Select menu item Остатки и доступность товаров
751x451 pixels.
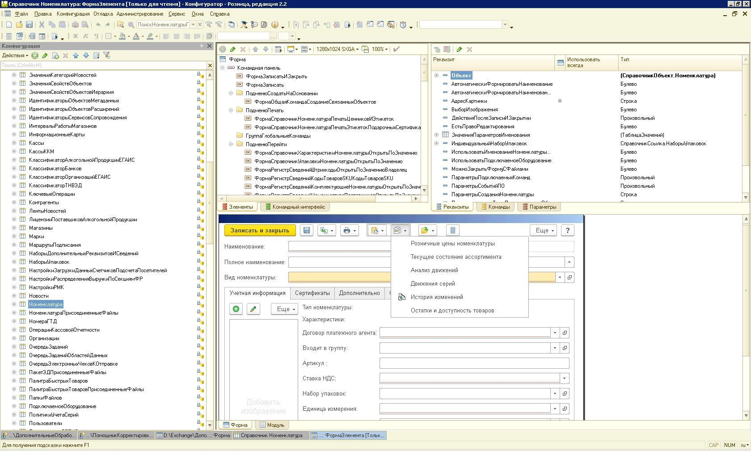point(460,311)
